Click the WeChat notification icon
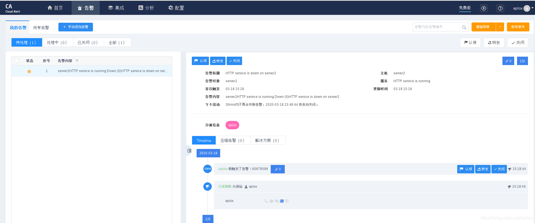This screenshot has width=535, height=223. (277, 201)
